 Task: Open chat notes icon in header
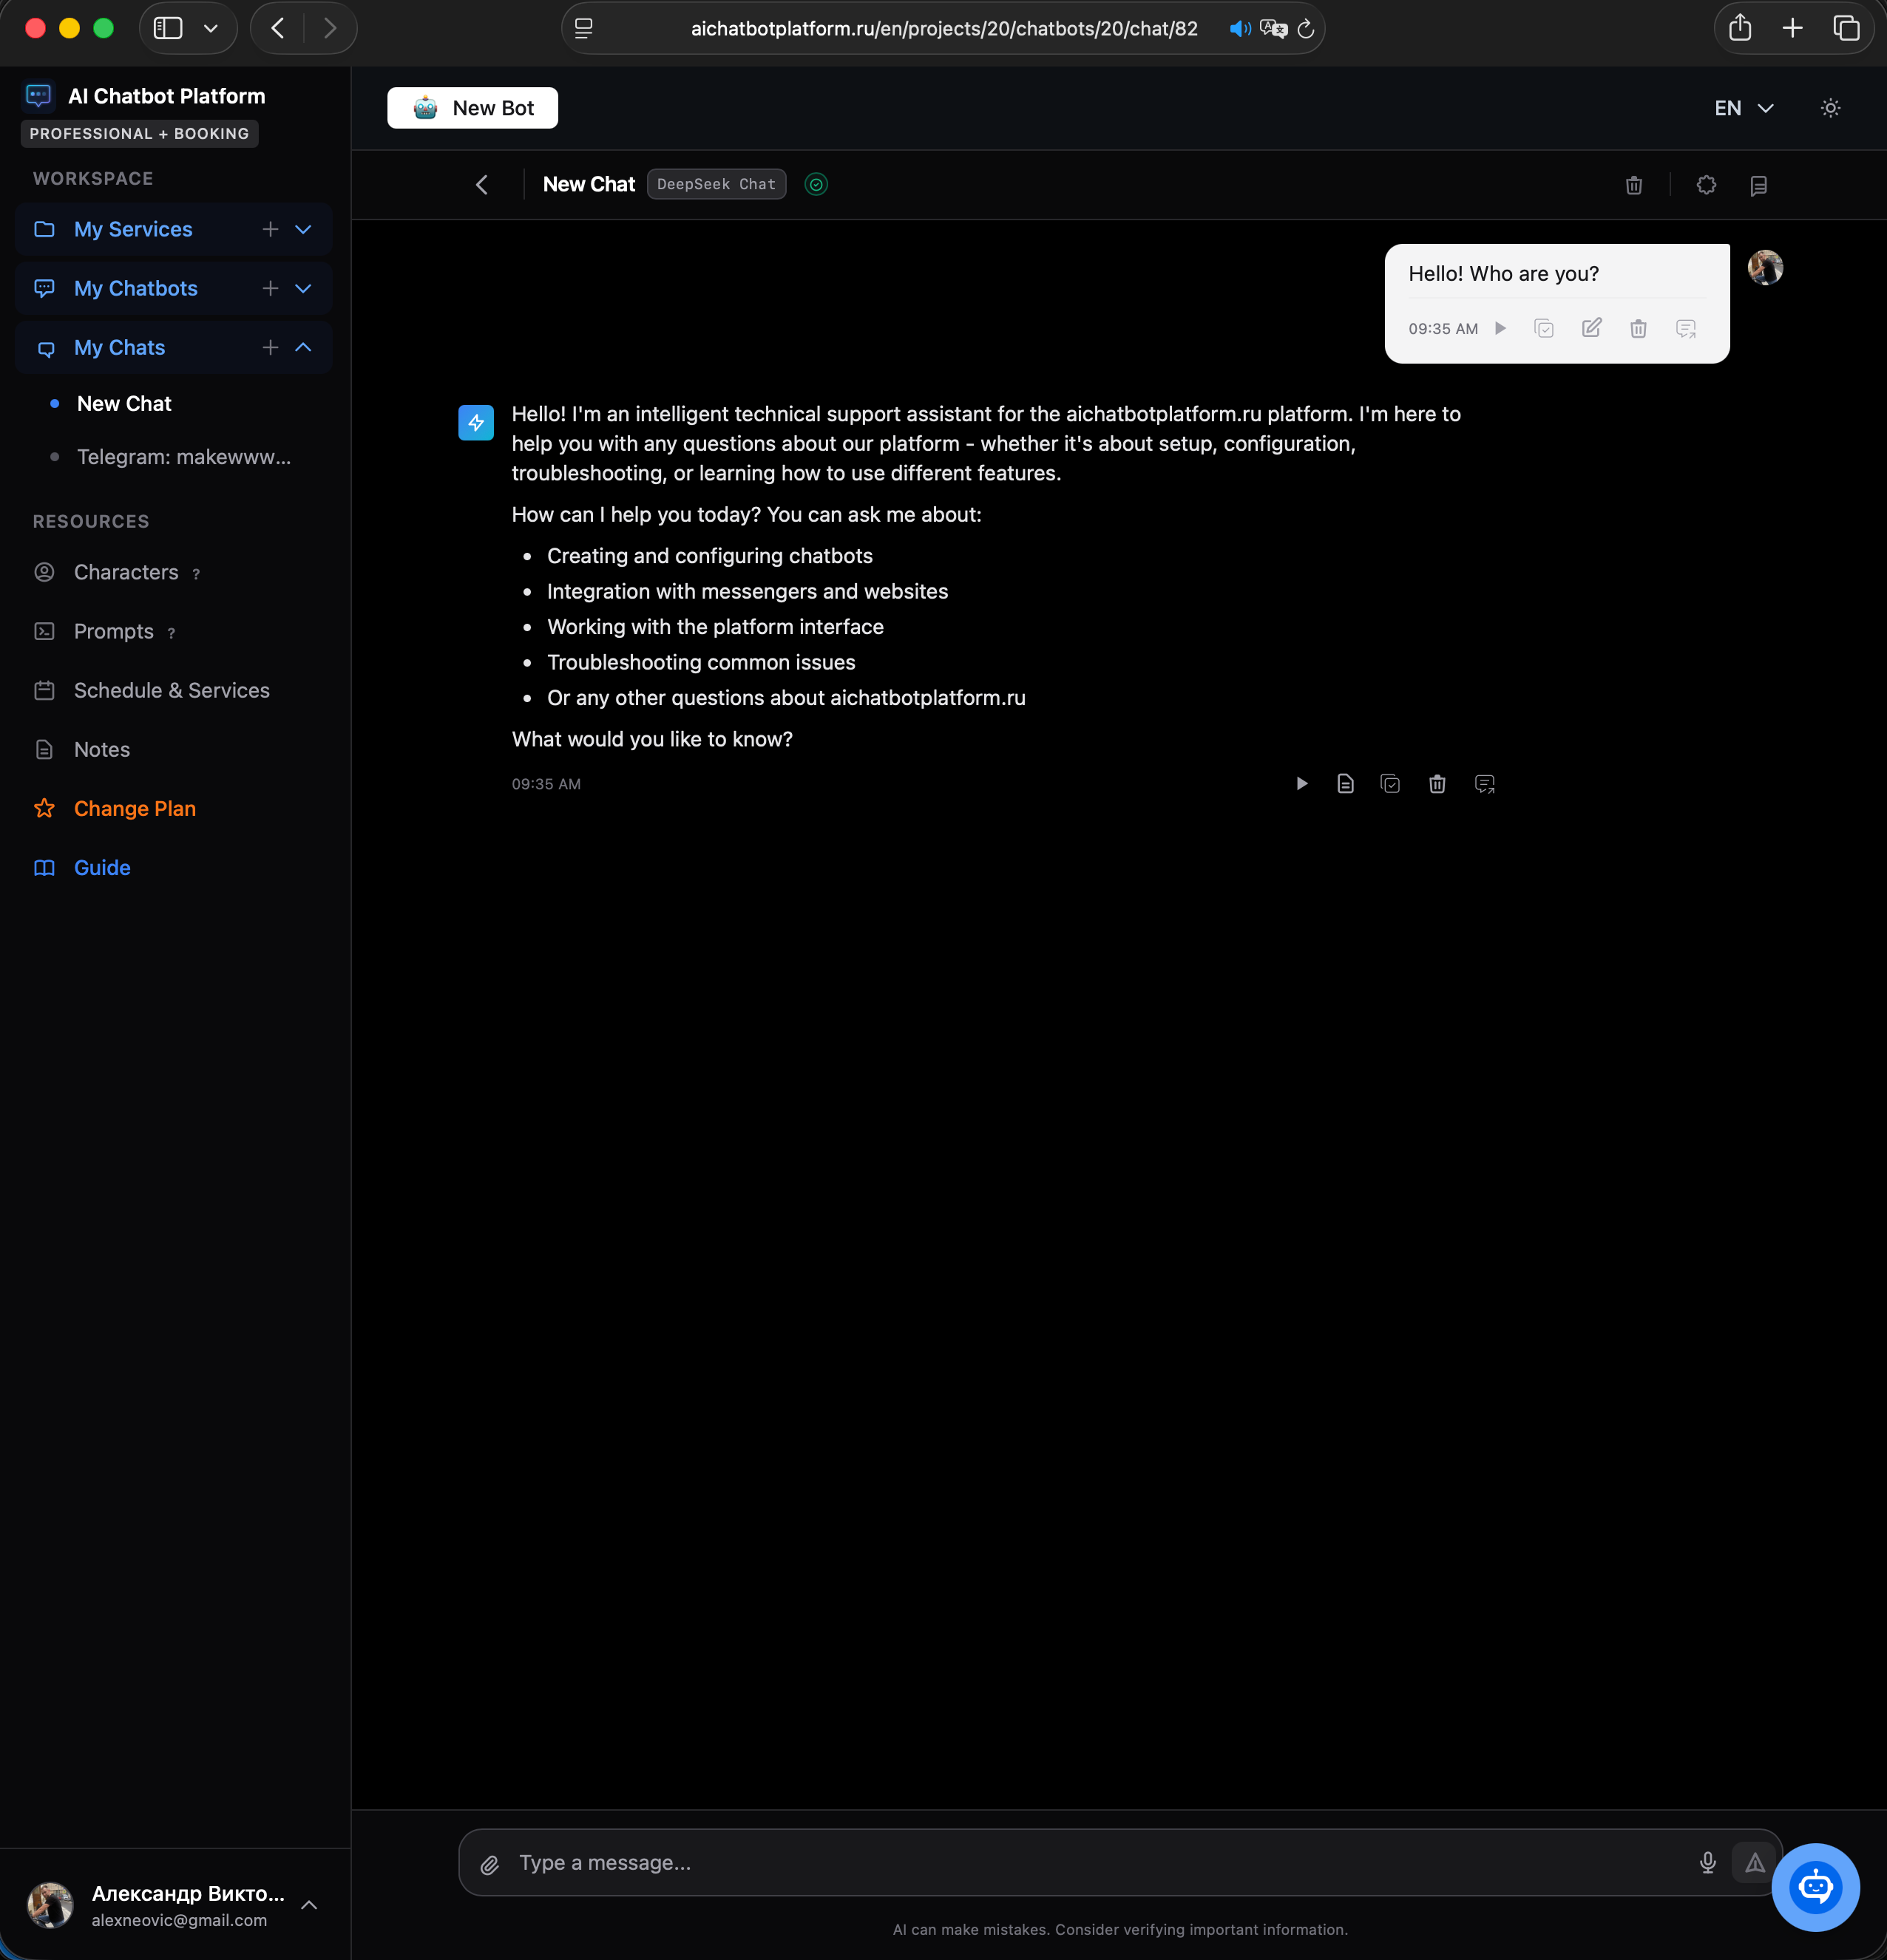(1759, 185)
